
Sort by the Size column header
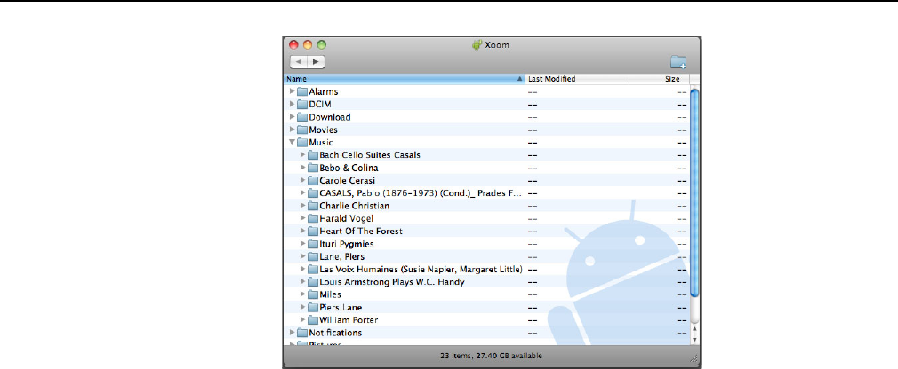click(659, 79)
